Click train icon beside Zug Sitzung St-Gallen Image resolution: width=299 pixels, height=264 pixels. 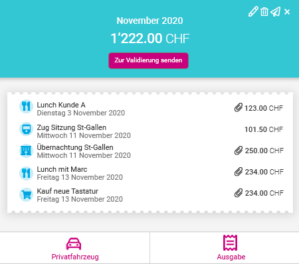pyautogui.click(x=26, y=129)
